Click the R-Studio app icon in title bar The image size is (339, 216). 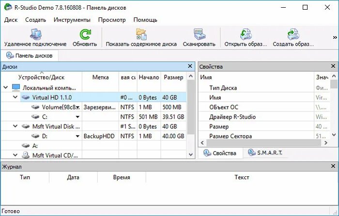(8, 7)
